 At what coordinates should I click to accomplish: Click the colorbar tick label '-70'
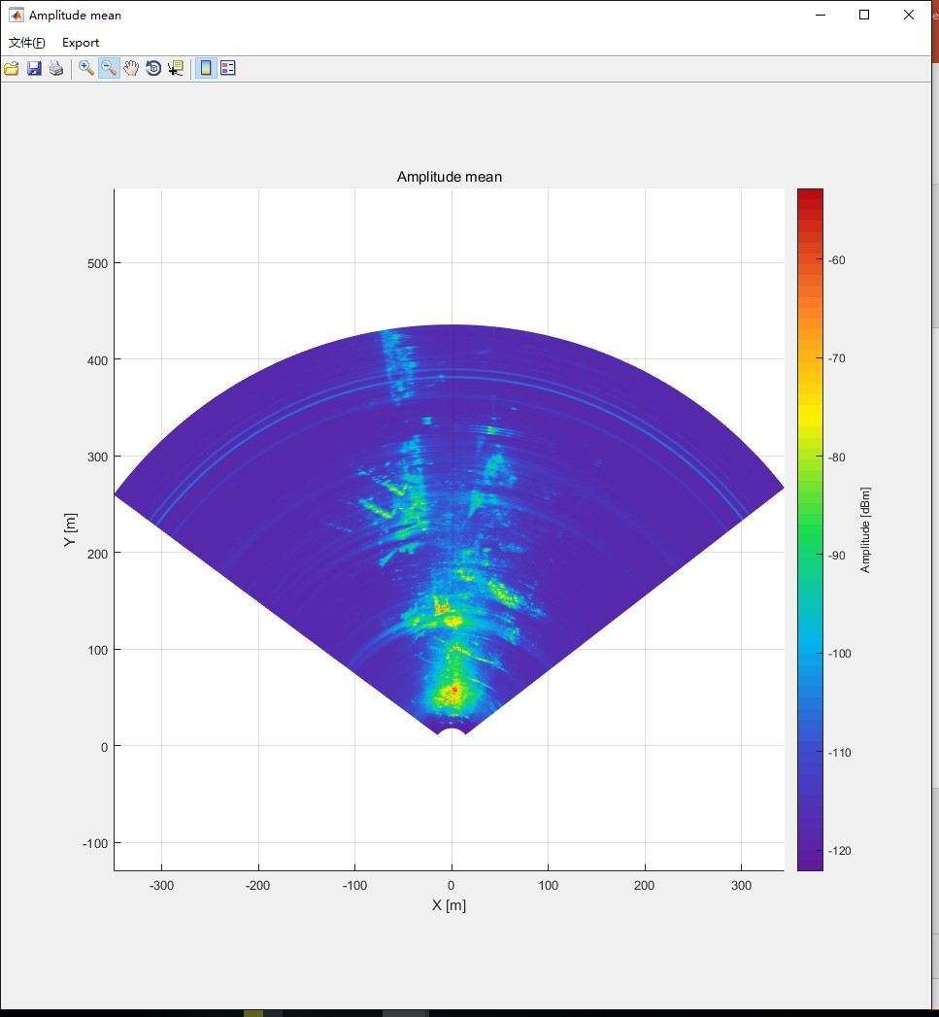coord(837,358)
